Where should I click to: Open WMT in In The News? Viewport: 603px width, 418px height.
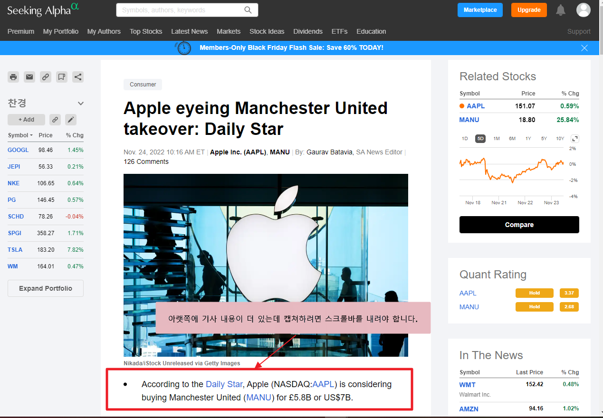click(468, 385)
